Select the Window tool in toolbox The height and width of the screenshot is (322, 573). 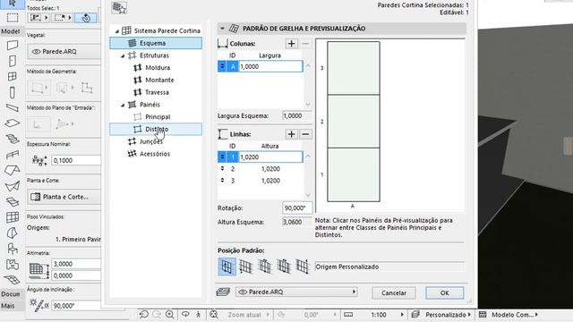tap(12, 76)
